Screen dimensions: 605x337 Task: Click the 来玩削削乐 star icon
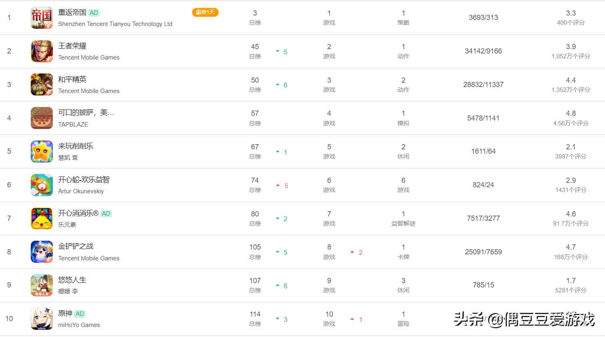(x=42, y=151)
